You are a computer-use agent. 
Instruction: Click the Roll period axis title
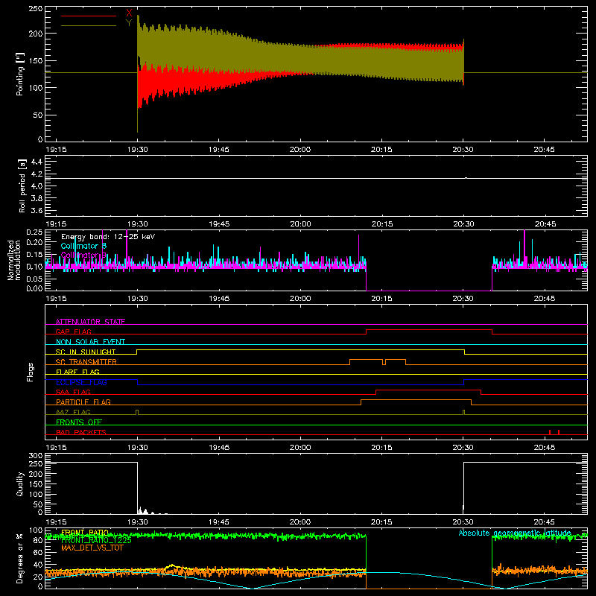coord(22,186)
